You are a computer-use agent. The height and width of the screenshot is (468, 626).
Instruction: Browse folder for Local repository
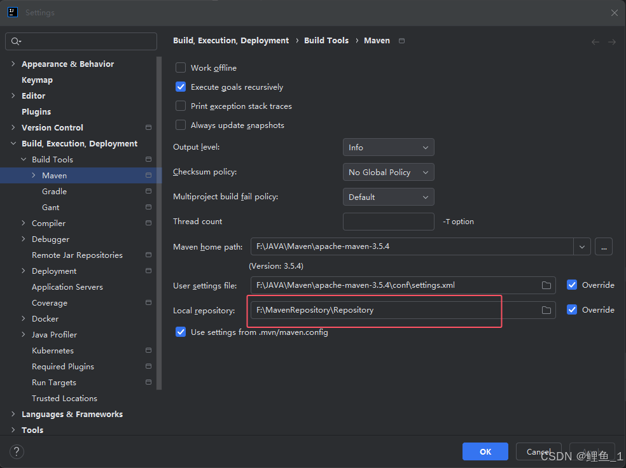[x=546, y=310]
